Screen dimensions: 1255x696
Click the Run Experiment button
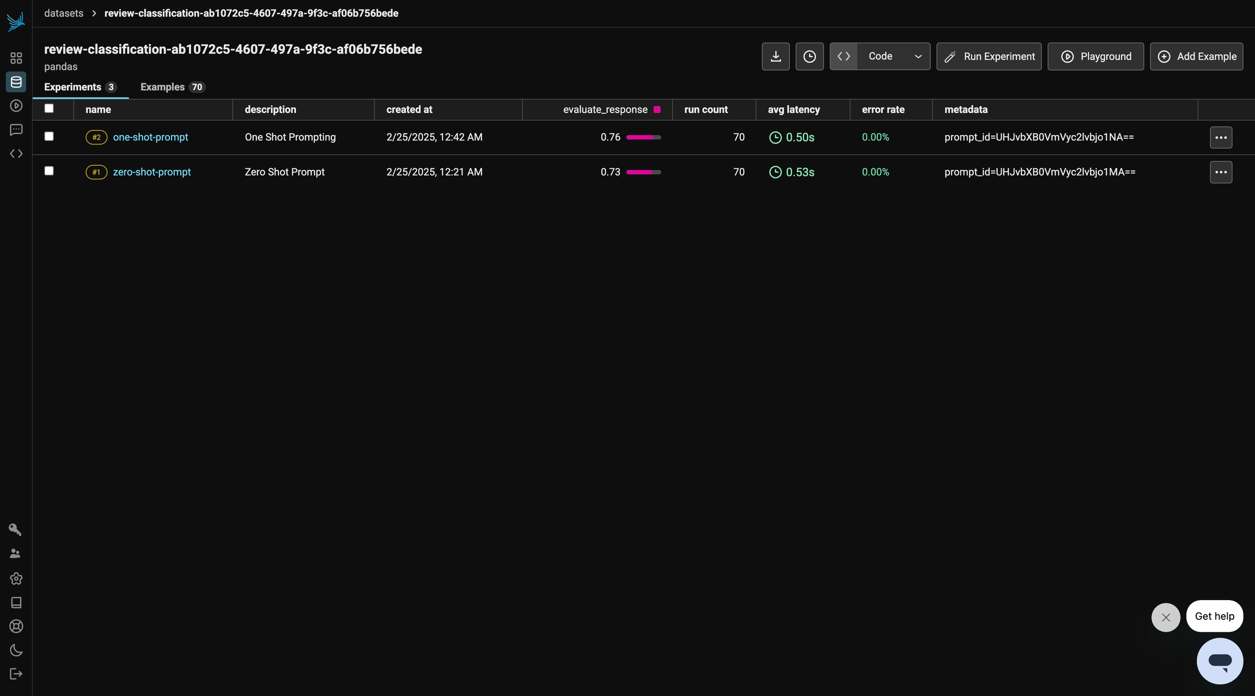989,56
